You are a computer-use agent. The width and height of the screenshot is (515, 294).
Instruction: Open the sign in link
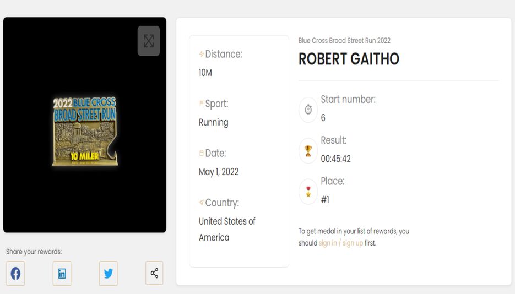(x=328, y=243)
